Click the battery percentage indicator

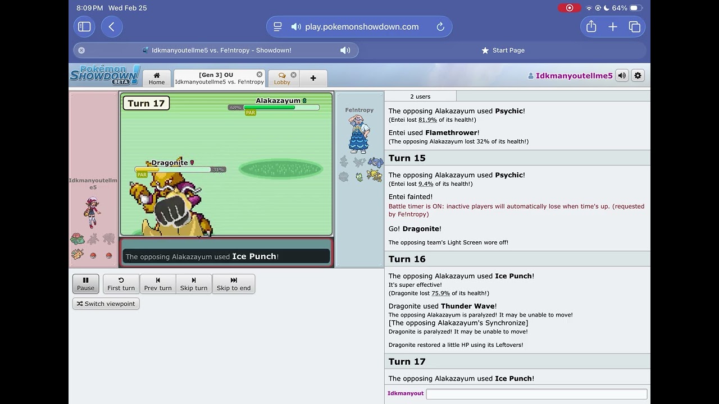click(620, 8)
